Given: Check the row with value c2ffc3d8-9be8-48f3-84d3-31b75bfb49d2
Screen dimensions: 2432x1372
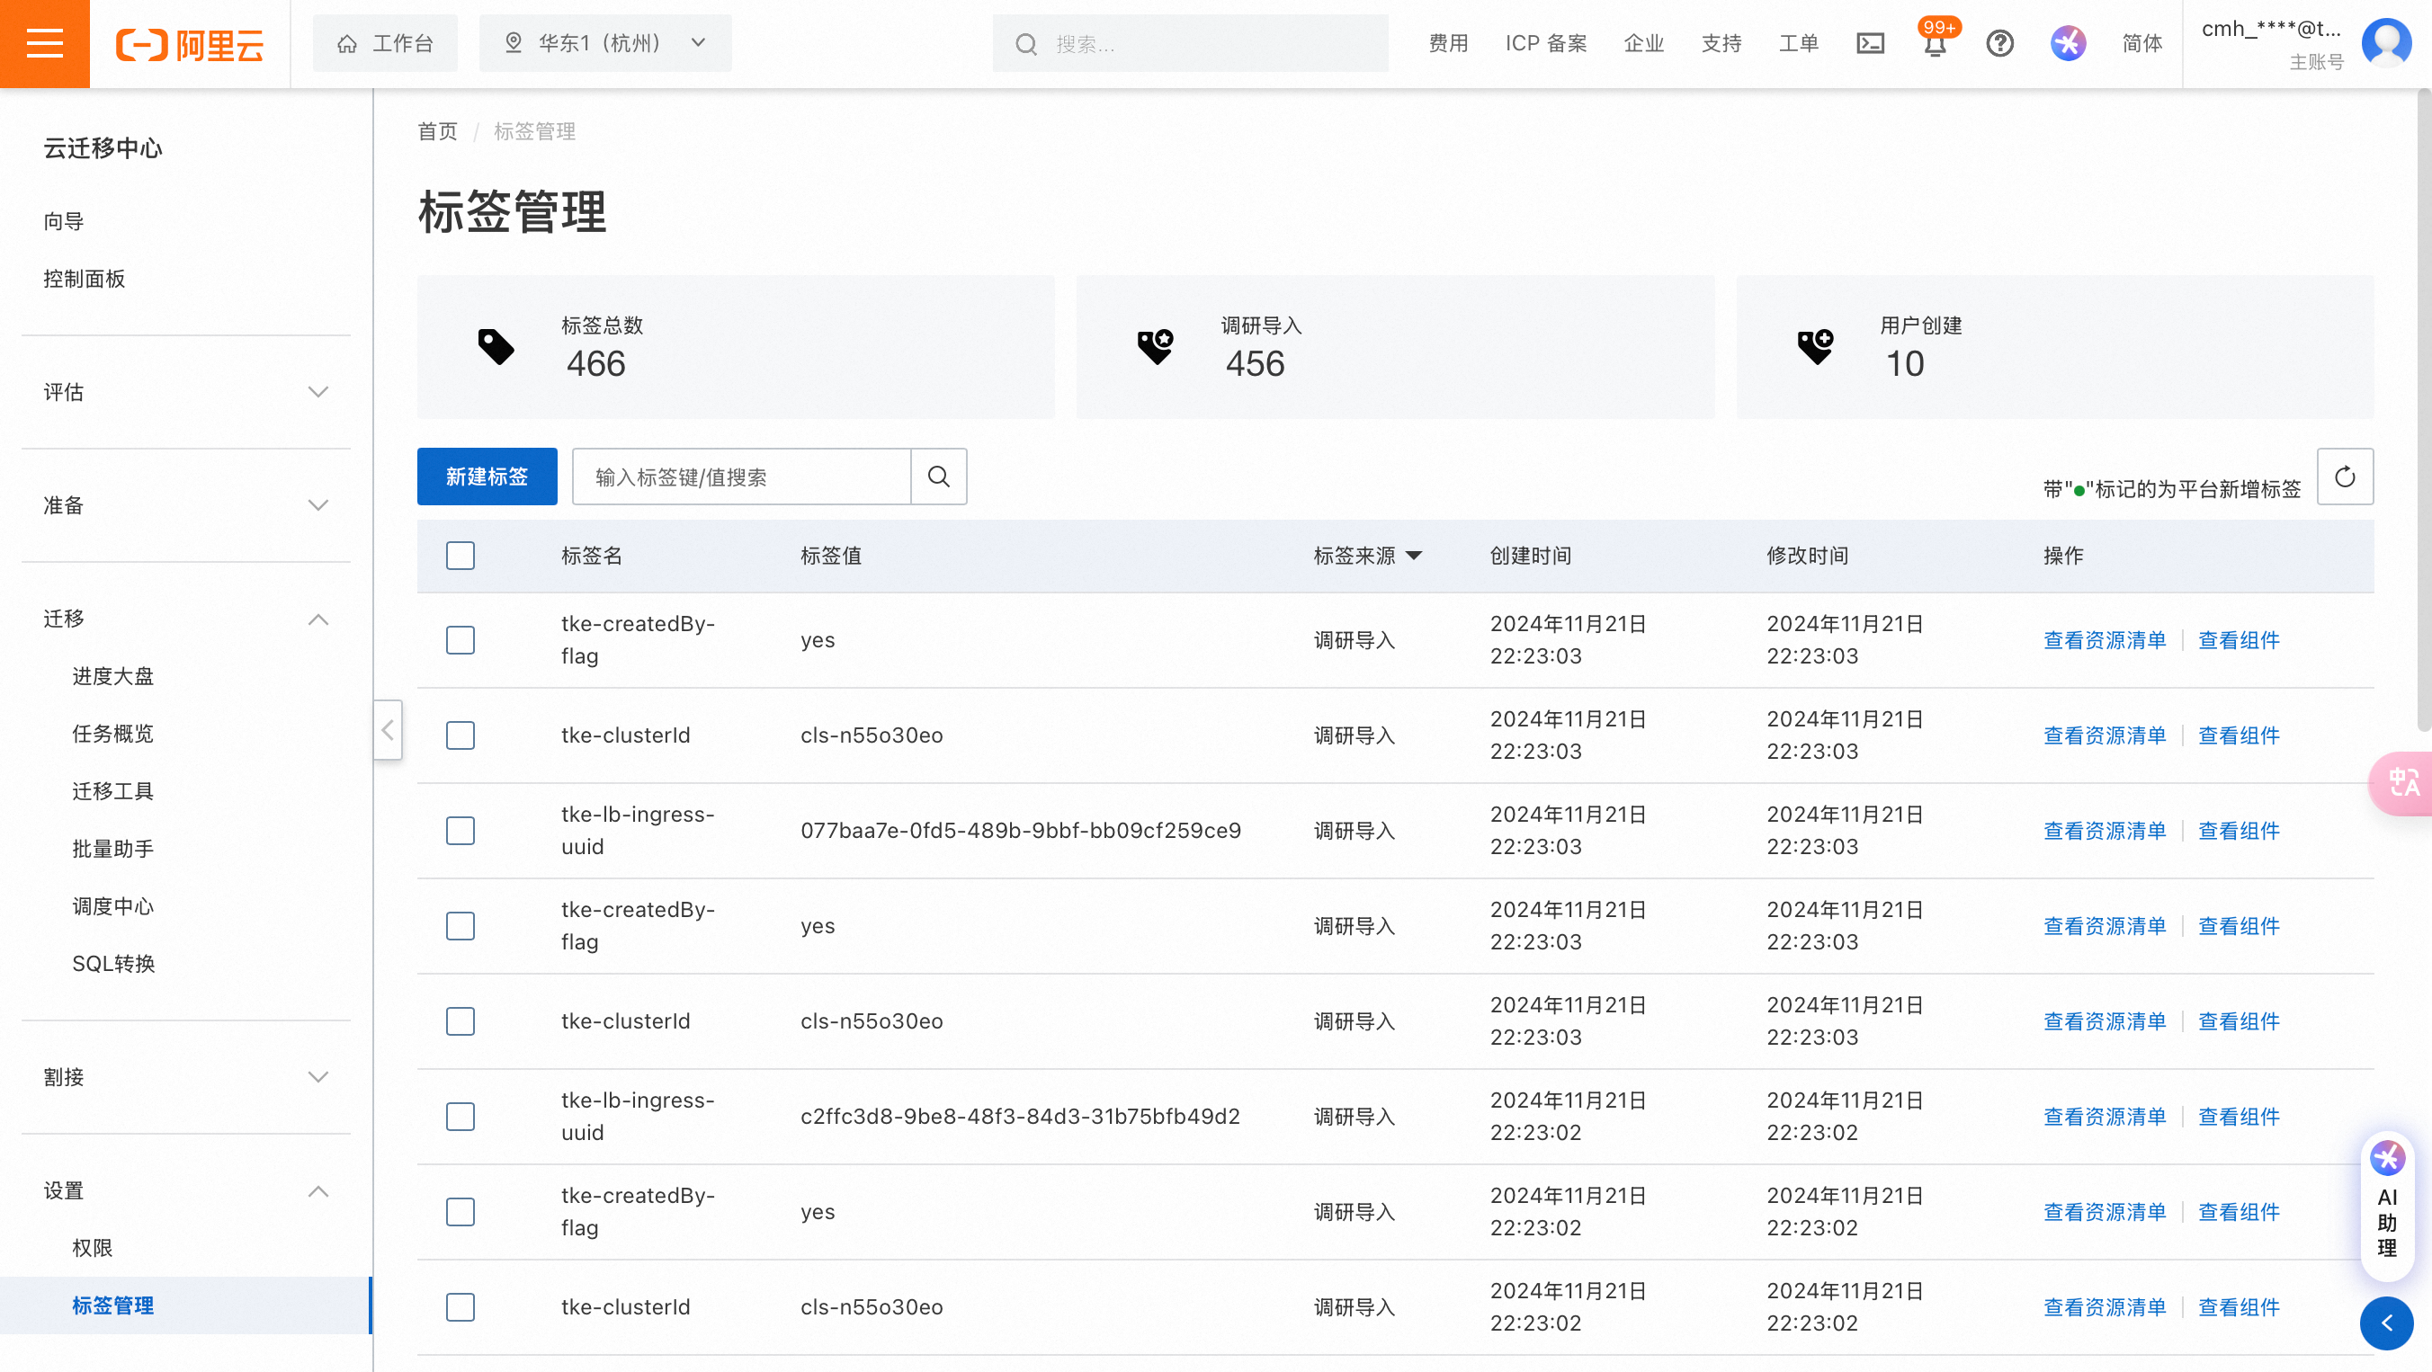Looking at the screenshot, I should (460, 1118).
